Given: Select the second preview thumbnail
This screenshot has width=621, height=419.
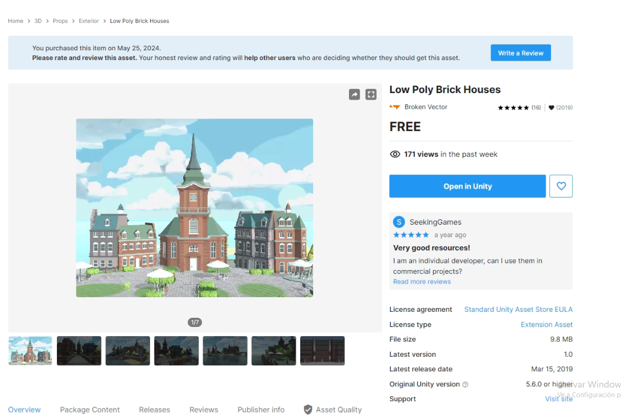Looking at the screenshot, I should click(79, 351).
